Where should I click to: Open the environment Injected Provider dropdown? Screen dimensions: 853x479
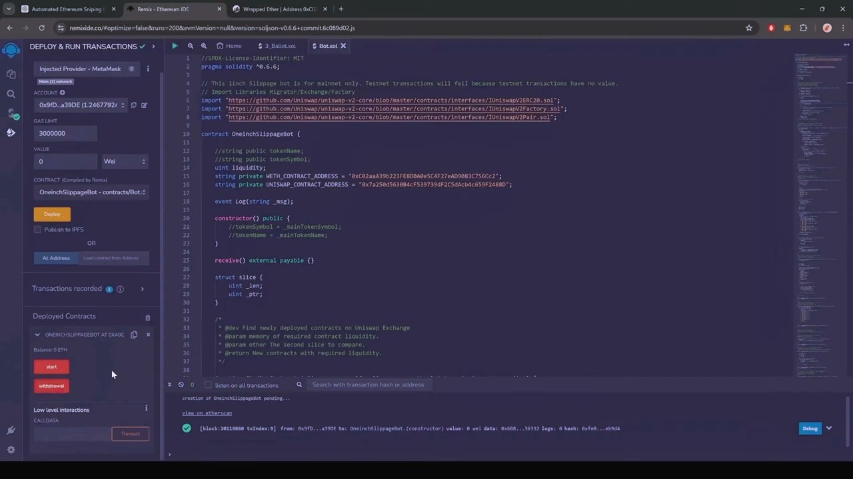(87, 69)
